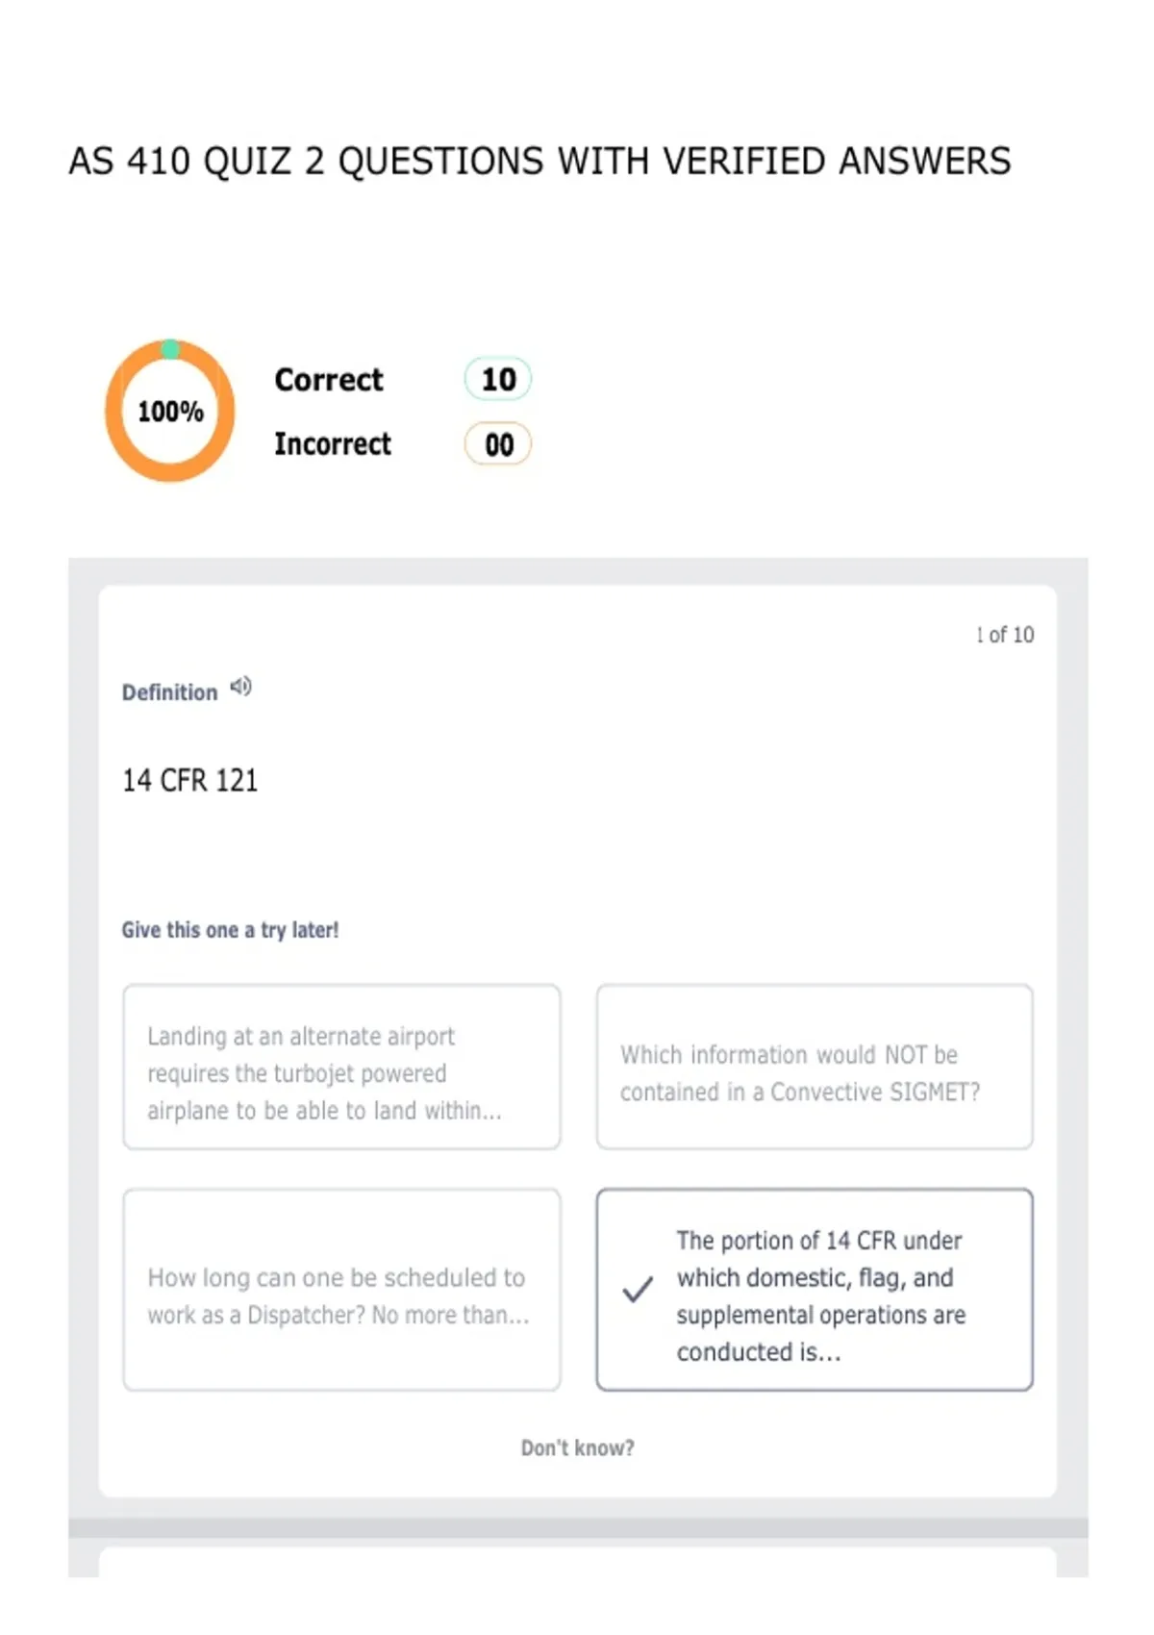Click the Incorrect count badge showing 00
1154x1635 pixels.
498,444
